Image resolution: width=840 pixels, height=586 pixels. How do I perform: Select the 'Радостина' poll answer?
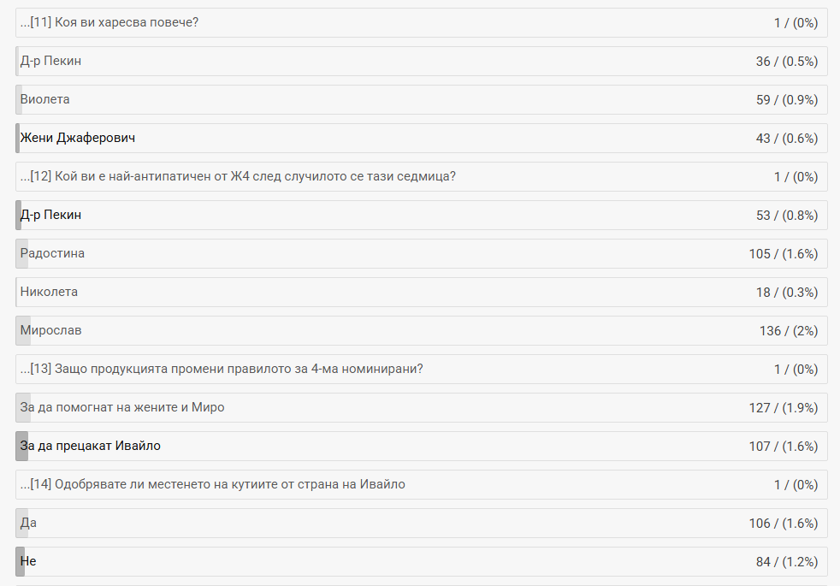tap(53, 253)
